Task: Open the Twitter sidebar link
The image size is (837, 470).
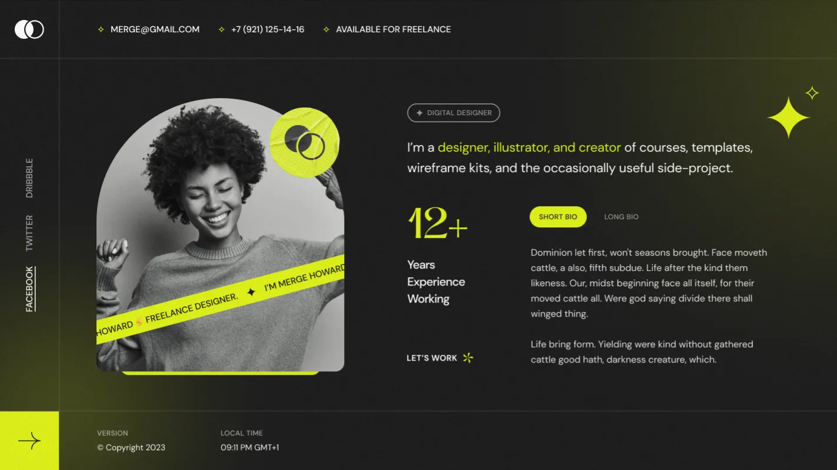Action: (x=29, y=233)
